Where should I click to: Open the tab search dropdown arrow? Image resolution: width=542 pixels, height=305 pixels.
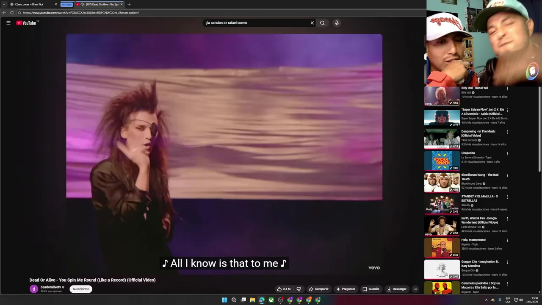4,4
